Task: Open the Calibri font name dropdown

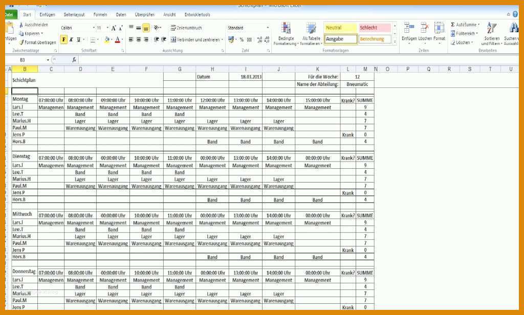Action: [x=94, y=28]
